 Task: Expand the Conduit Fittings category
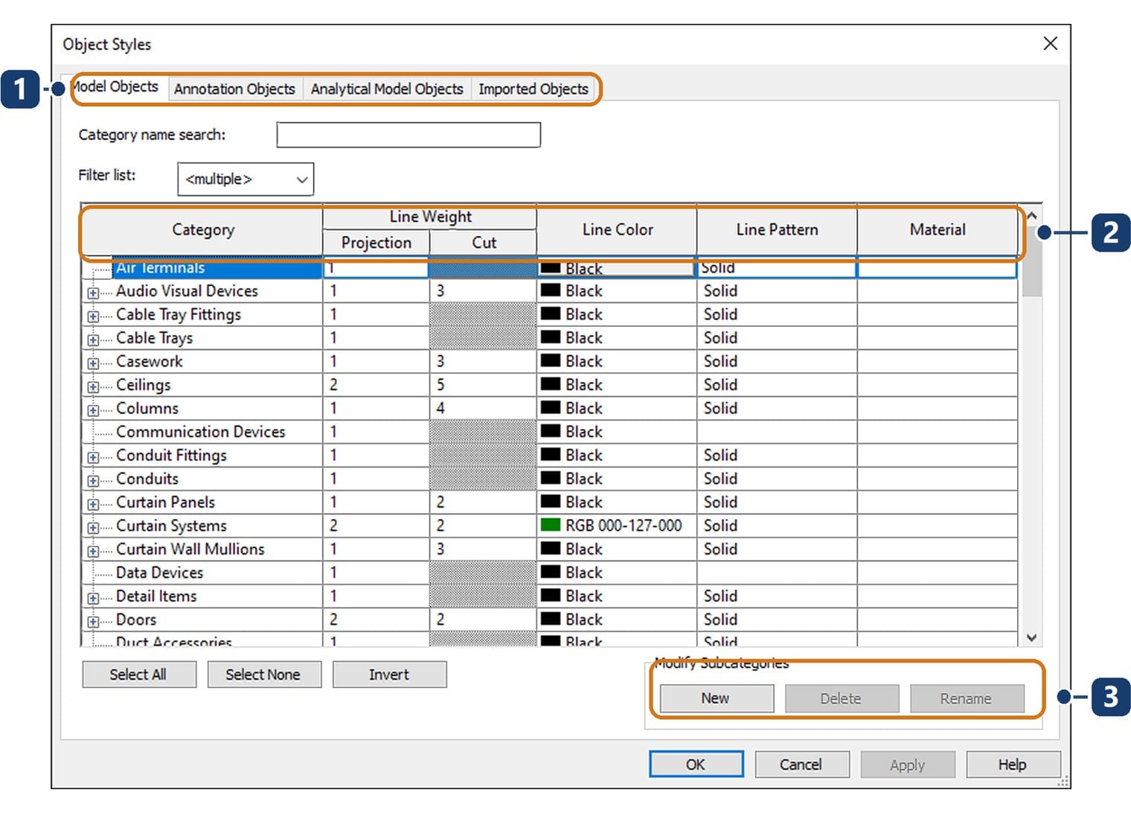pyautogui.click(x=93, y=457)
